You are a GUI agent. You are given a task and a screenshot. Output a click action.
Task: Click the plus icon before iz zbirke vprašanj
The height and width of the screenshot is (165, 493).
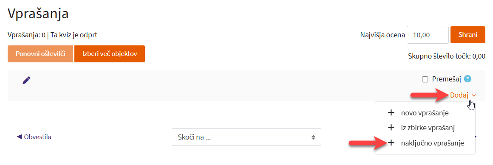click(391, 128)
